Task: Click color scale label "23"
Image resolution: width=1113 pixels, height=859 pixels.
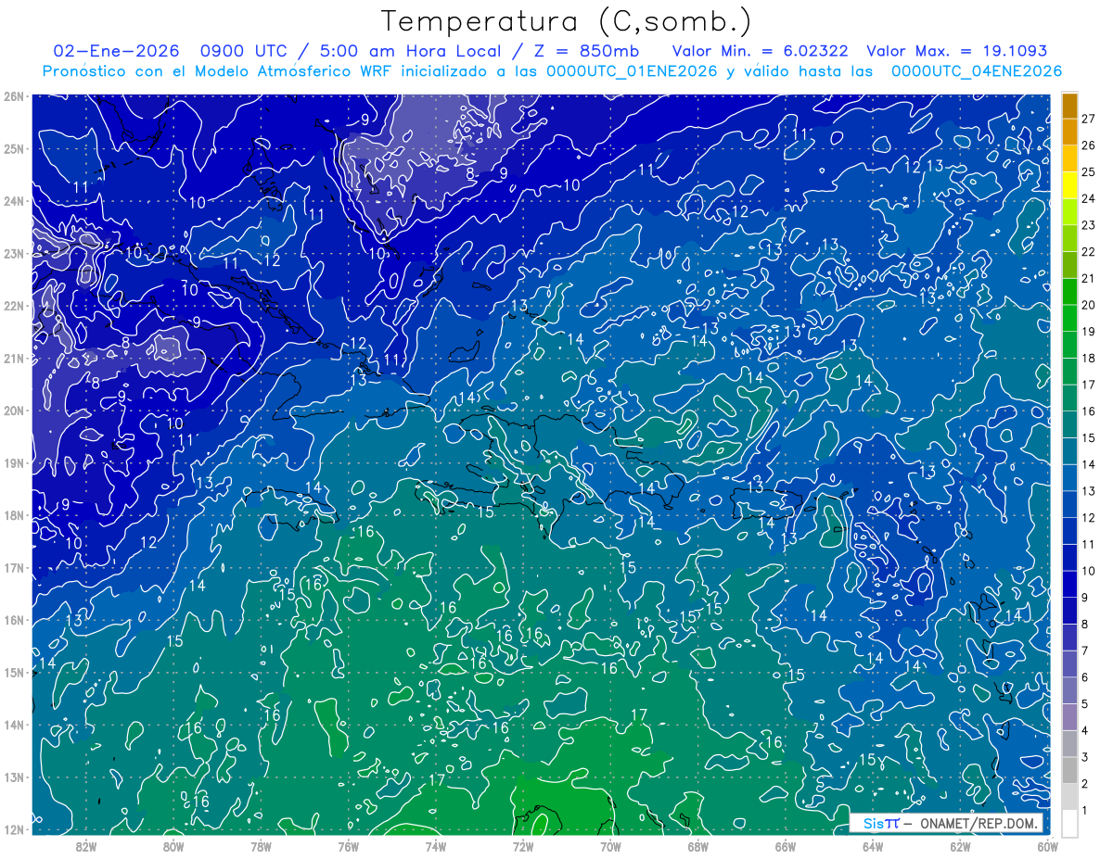Action: click(1089, 225)
